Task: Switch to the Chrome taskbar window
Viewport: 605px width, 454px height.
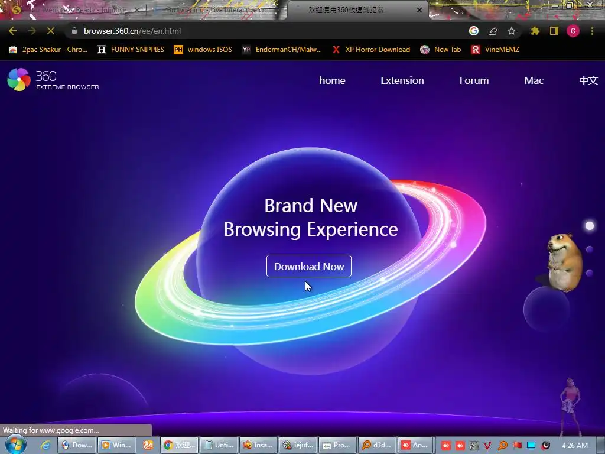Action: pyautogui.click(x=180, y=445)
